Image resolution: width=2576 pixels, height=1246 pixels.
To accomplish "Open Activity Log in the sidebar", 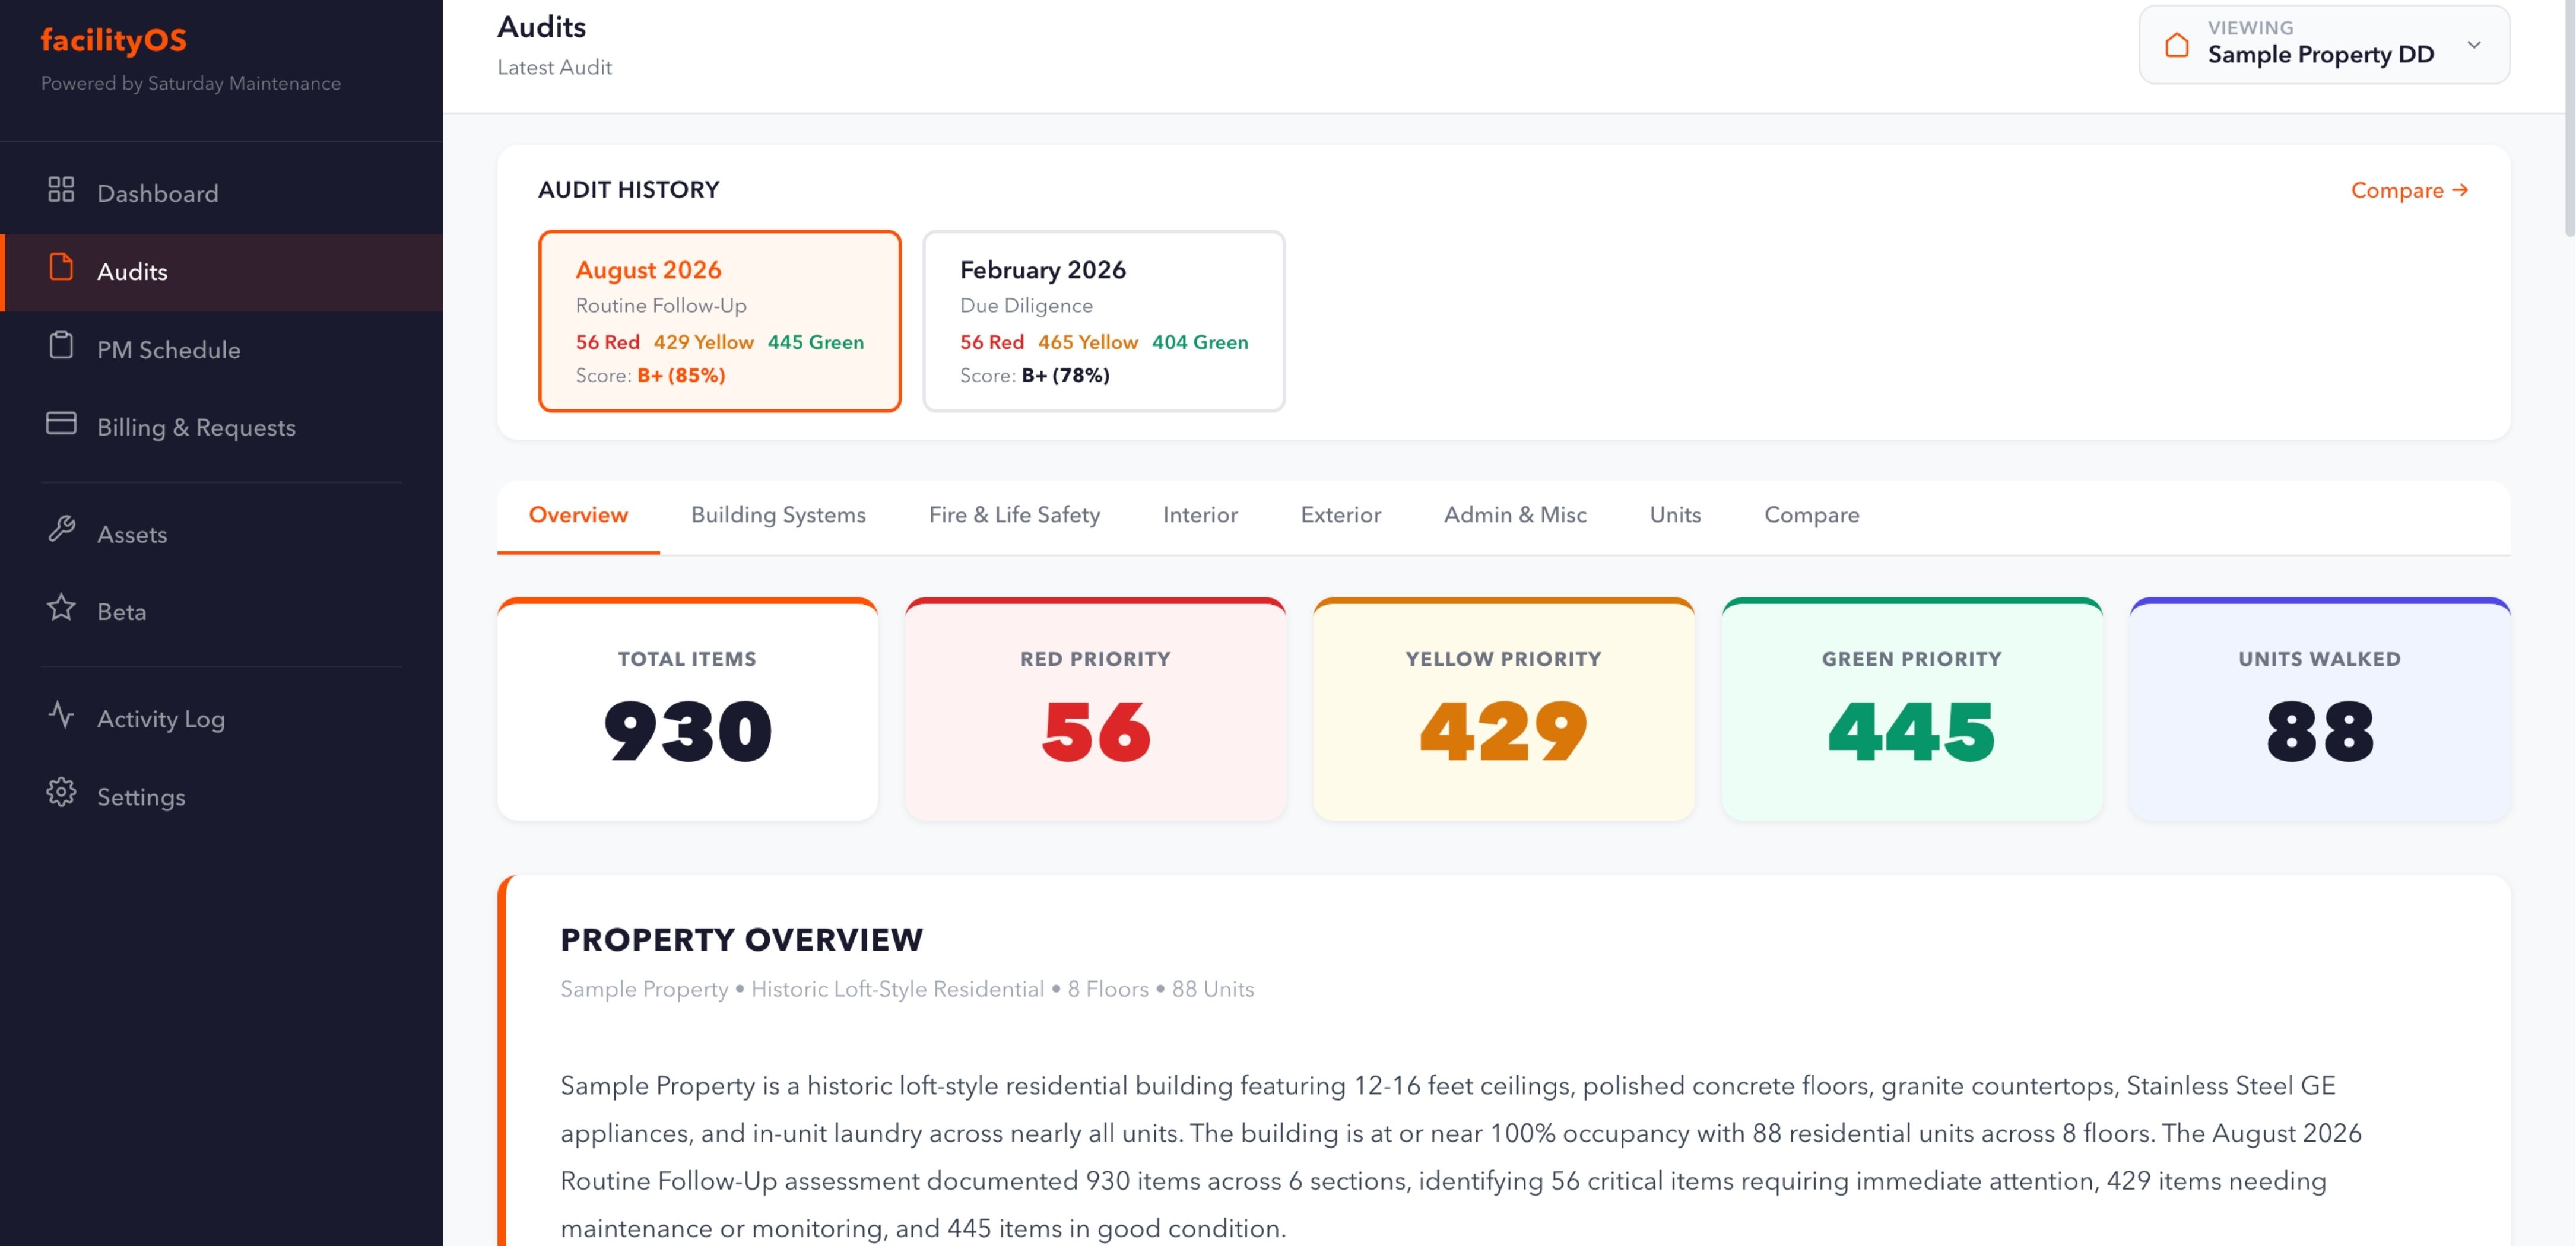I will coord(221,718).
